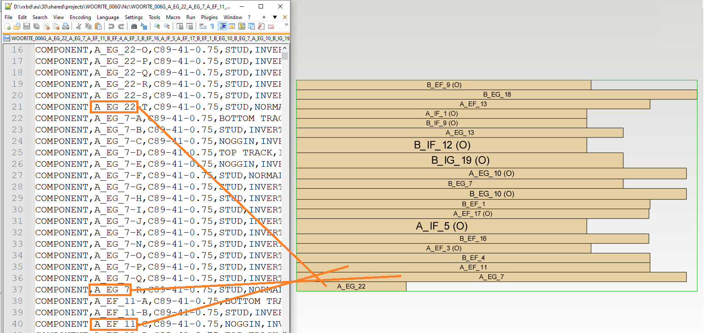Open the Encoding menu
The image size is (705, 333).
tap(80, 17)
